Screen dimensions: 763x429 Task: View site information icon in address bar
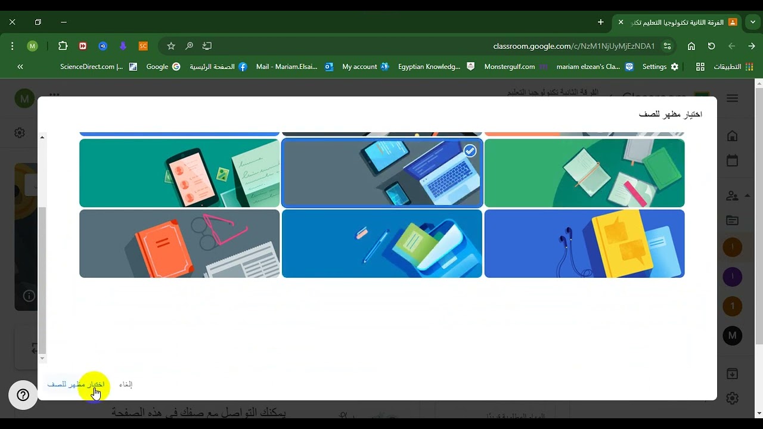(x=667, y=46)
